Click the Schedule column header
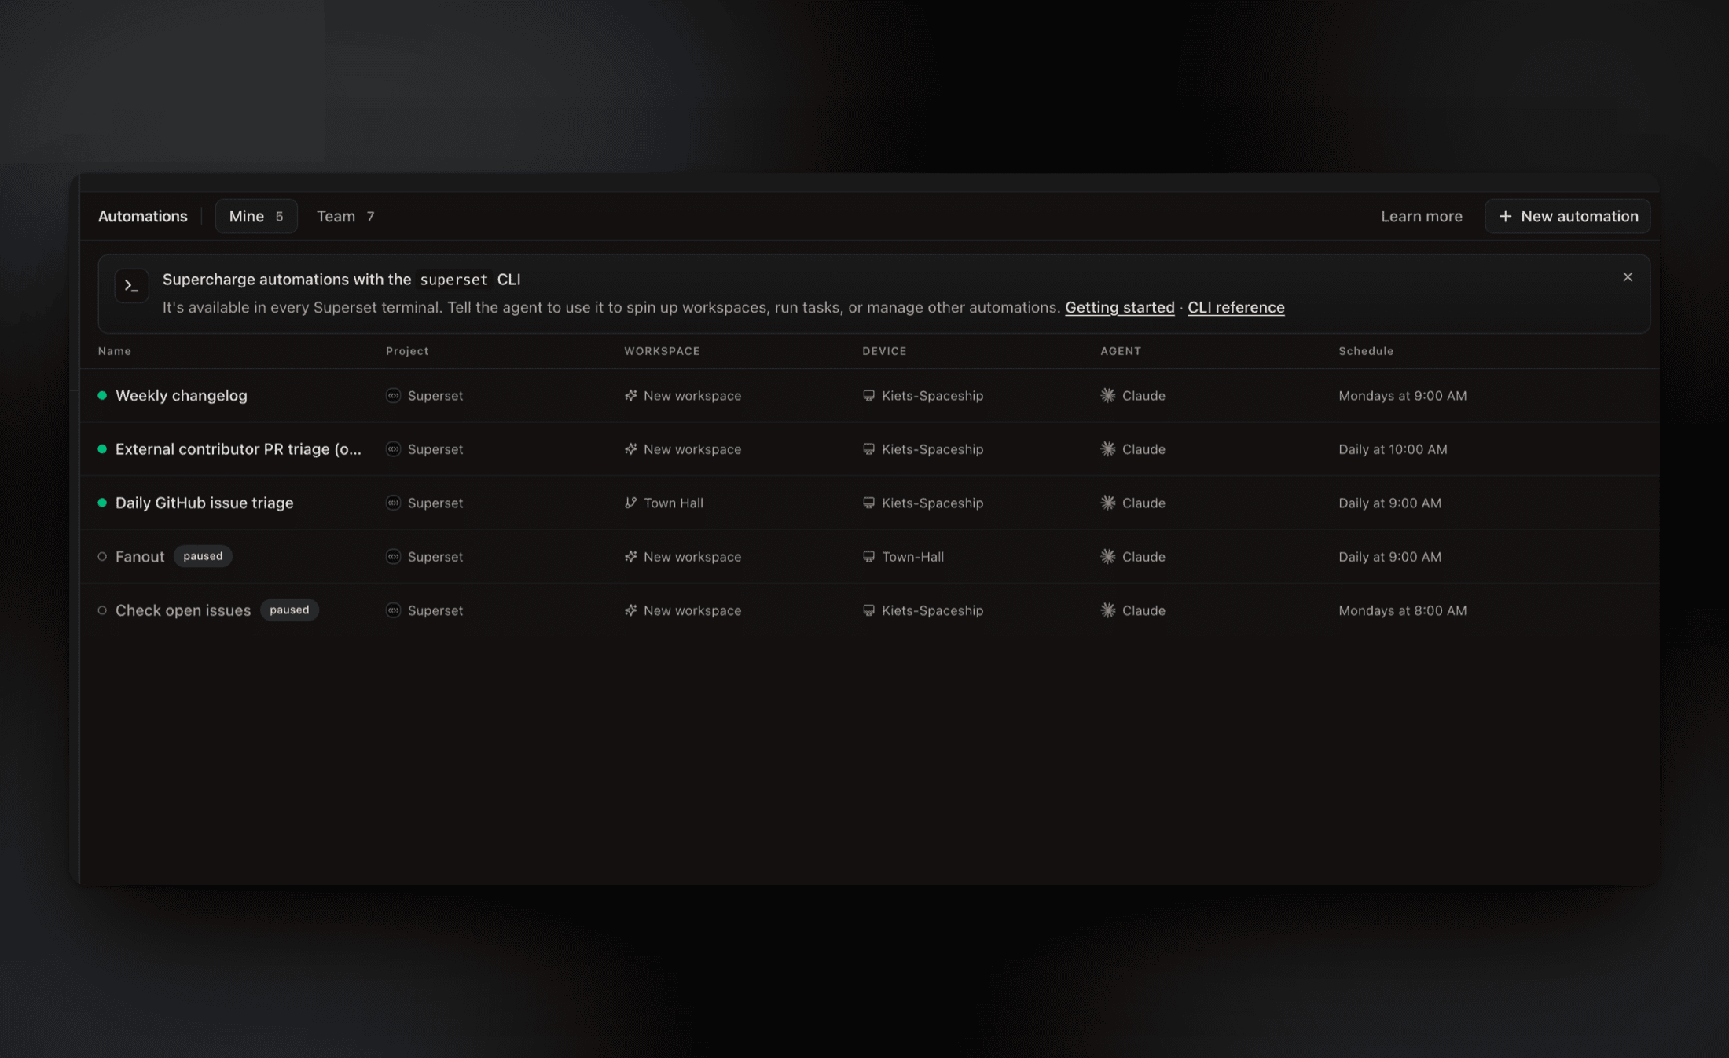The width and height of the screenshot is (1729, 1058). 1366,351
